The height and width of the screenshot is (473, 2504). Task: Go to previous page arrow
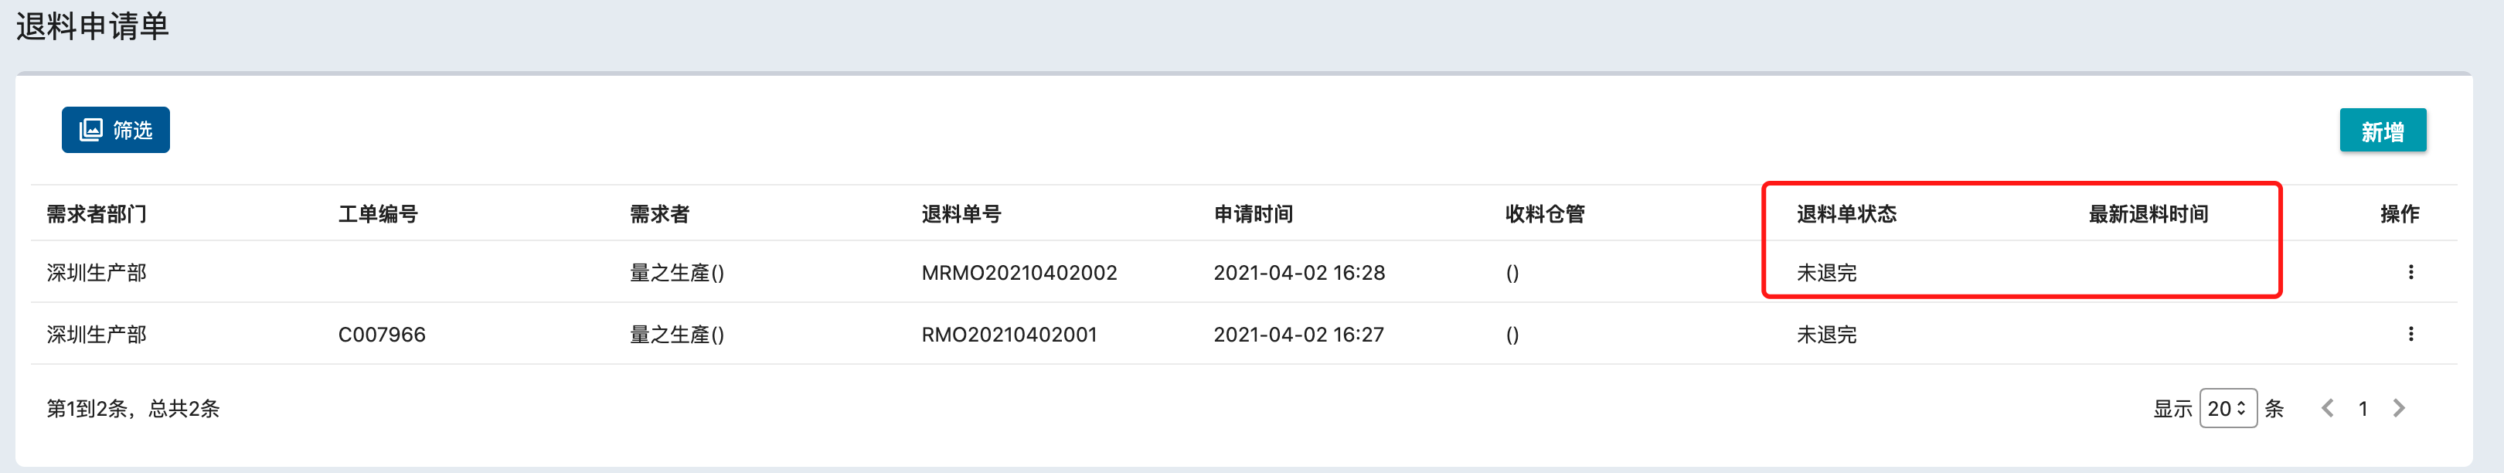point(2327,408)
